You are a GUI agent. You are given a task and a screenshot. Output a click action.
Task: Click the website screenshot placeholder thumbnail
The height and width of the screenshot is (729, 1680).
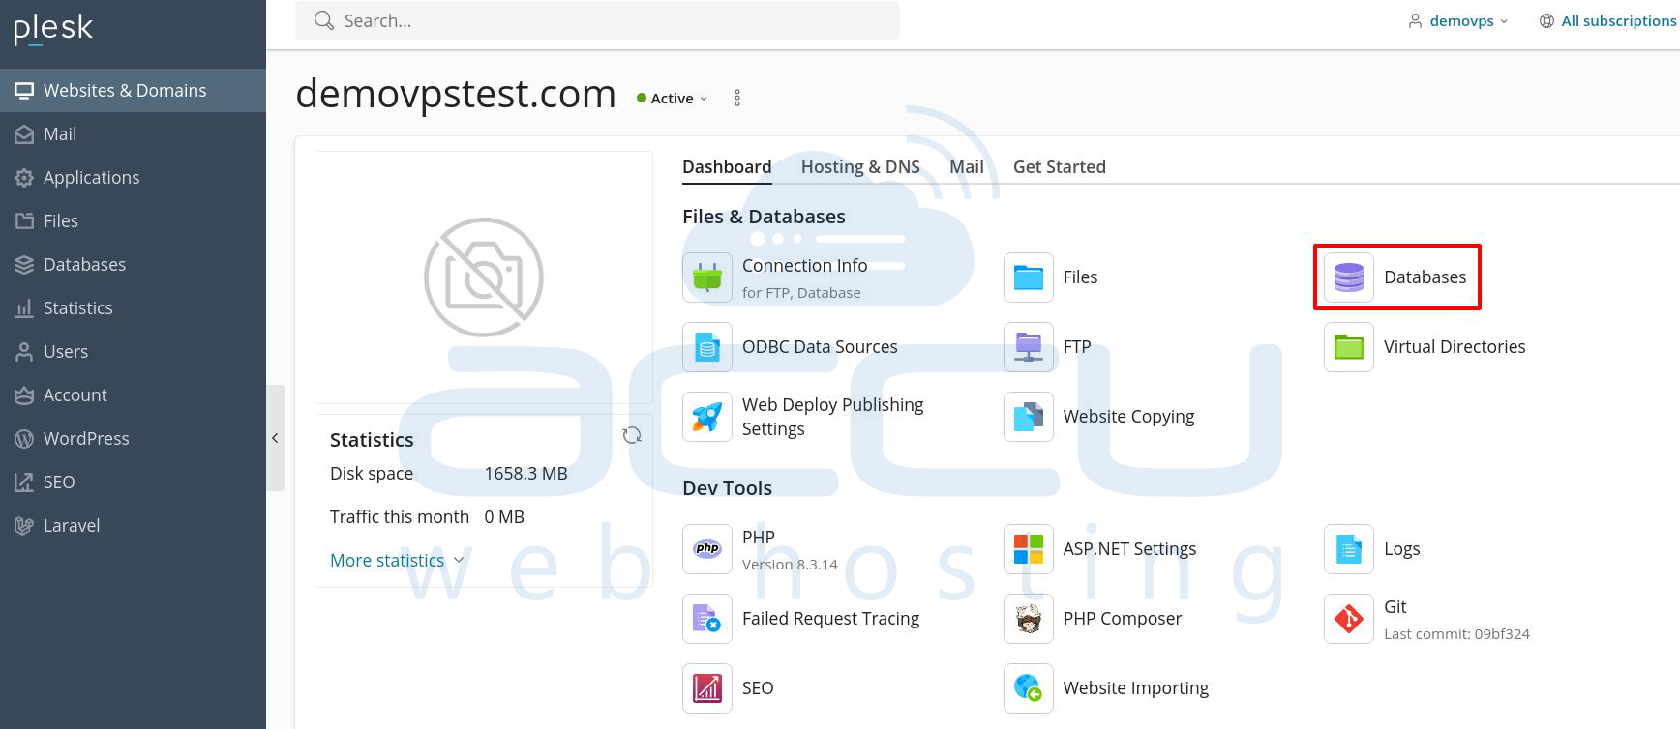pyautogui.click(x=484, y=277)
